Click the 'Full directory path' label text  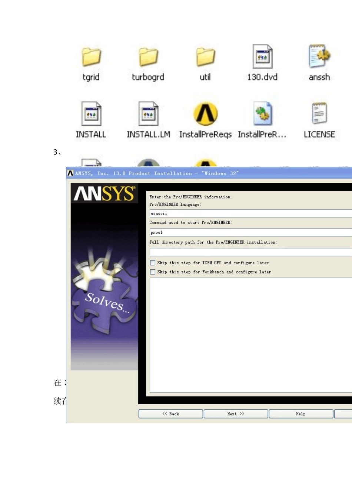(x=213, y=242)
